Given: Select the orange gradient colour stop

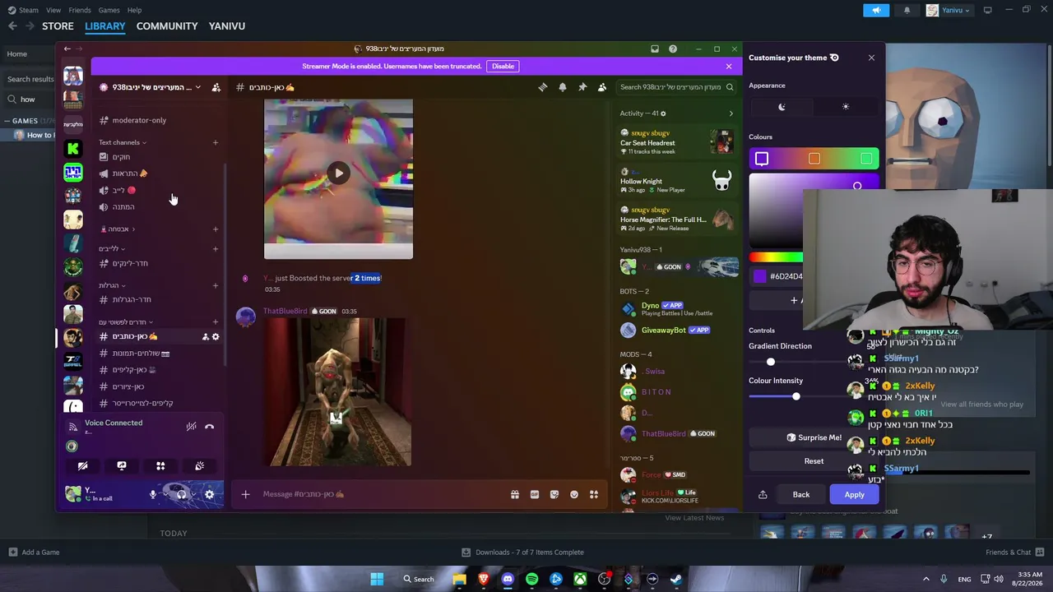Looking at the screenshot, I should [x=814, y=159].
